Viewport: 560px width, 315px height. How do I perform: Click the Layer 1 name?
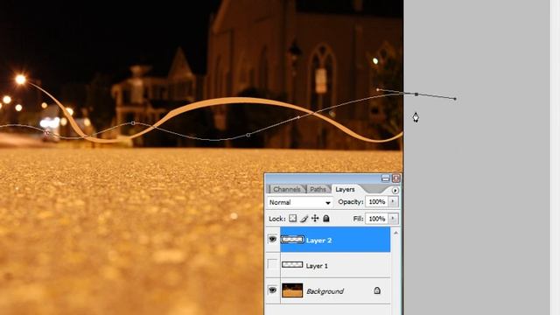point(317,266)
